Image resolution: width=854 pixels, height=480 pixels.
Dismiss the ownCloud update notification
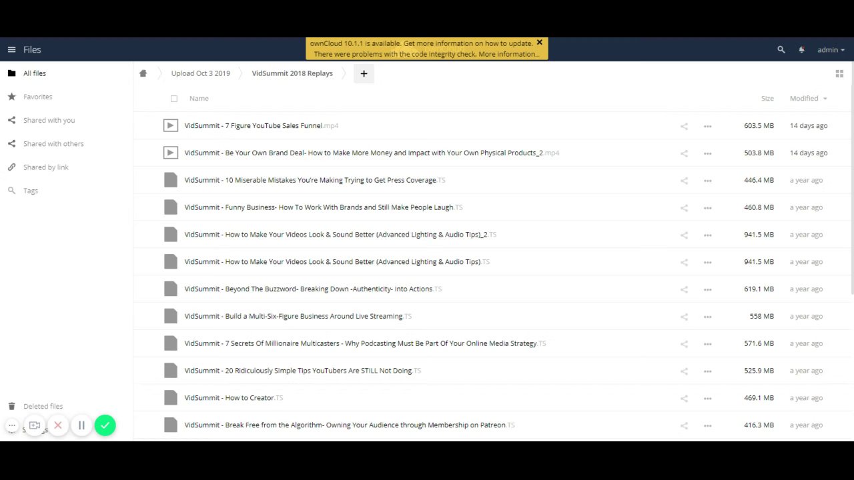539,43
